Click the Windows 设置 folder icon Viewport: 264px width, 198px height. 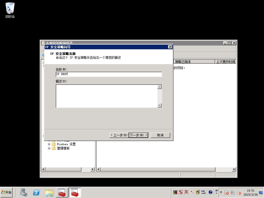54,144
